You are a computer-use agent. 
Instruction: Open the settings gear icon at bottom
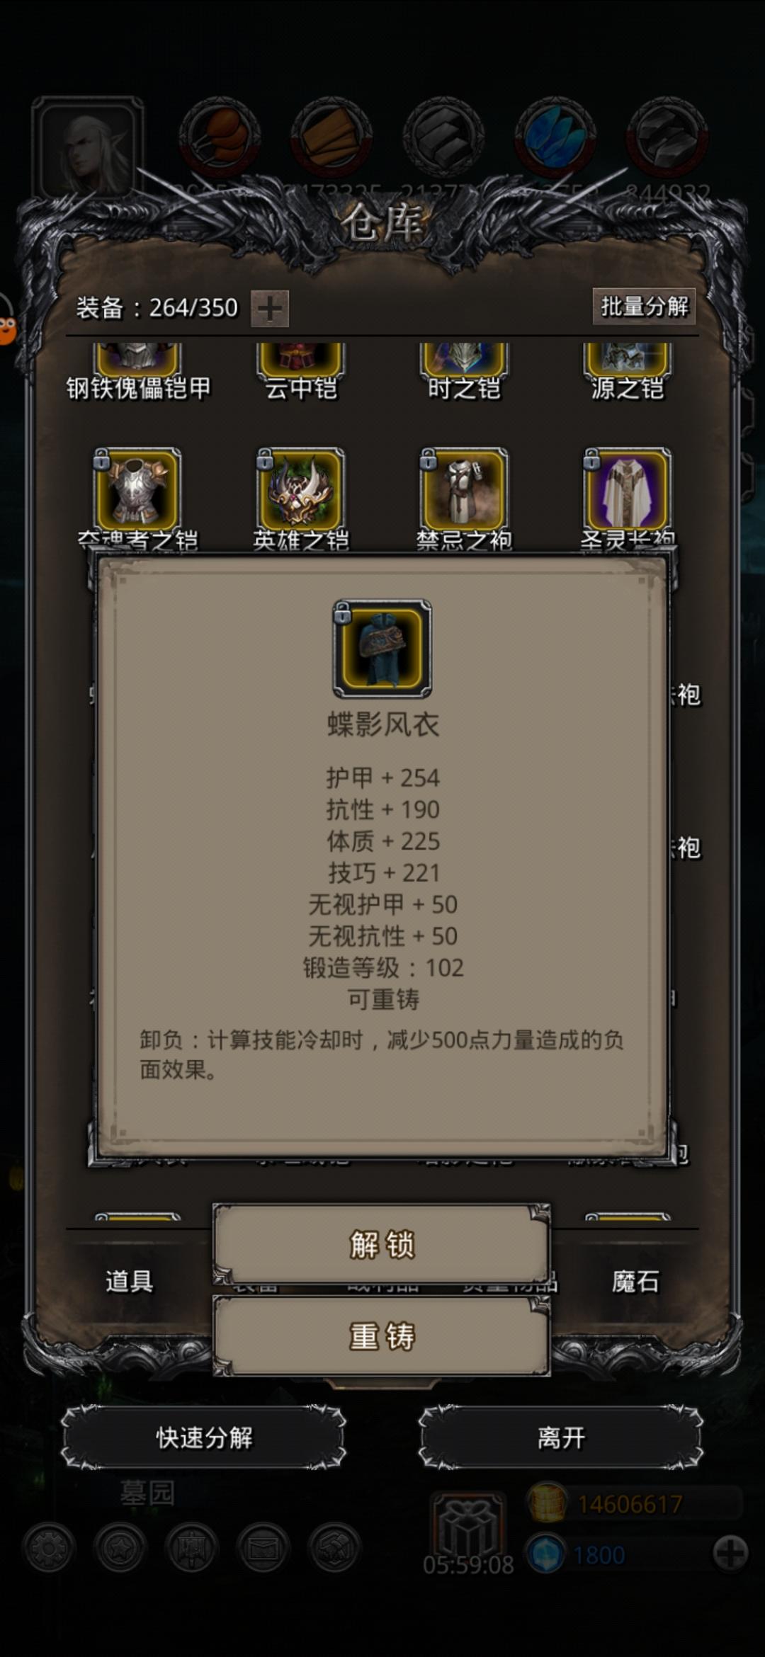coord(49,1549)
